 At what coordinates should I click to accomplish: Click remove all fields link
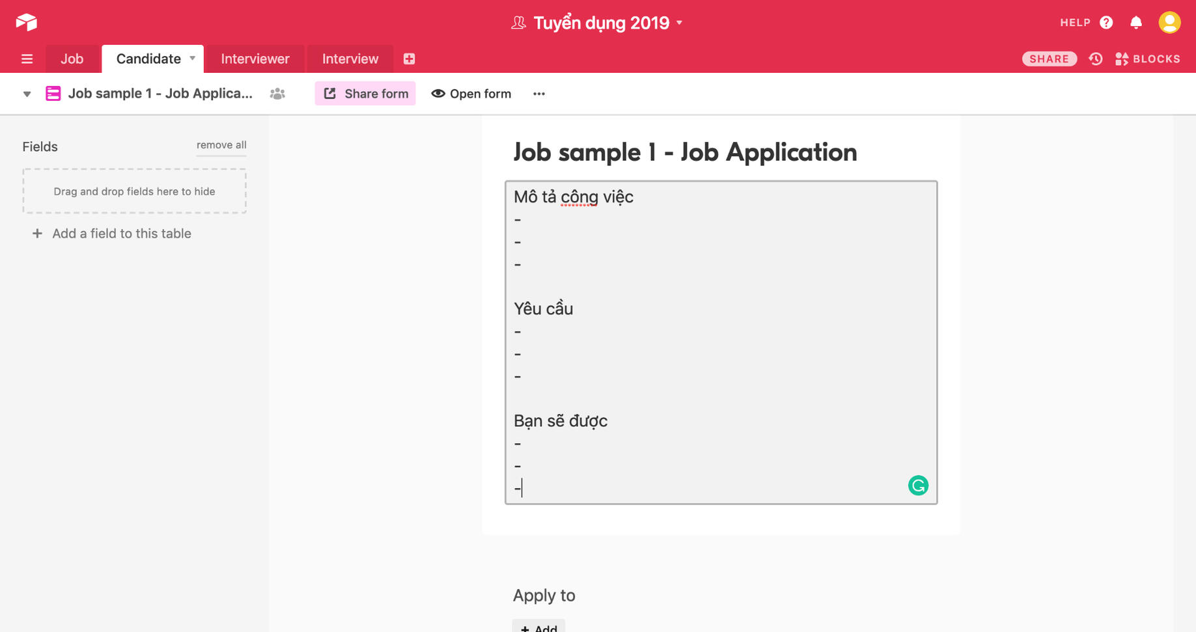221,145
